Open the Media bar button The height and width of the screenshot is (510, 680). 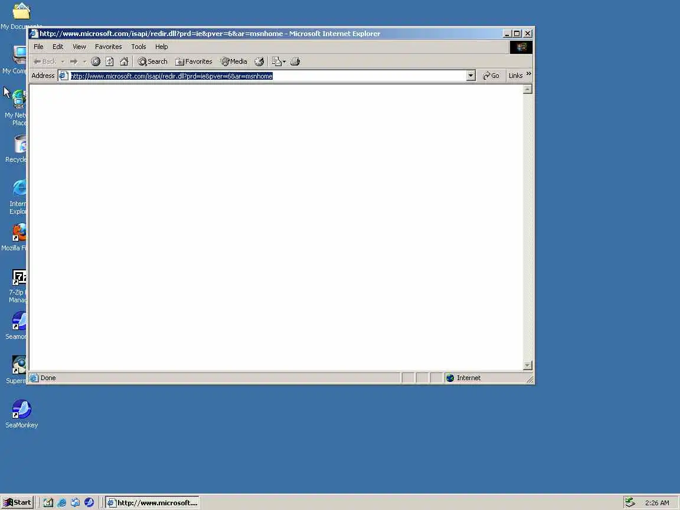point(233,61)
